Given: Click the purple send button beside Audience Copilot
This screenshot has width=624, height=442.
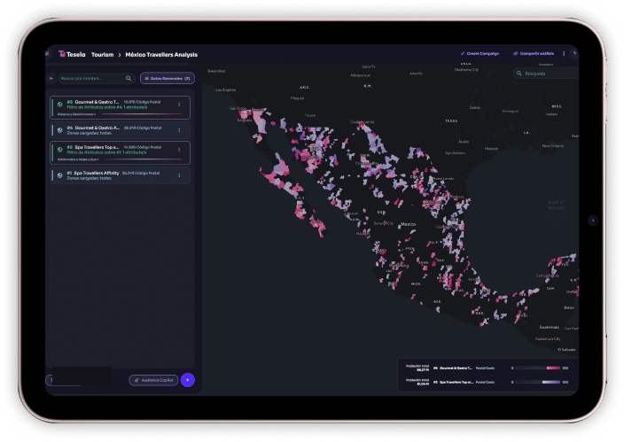Looking at the screenshot, I should (x=187, y=380).
